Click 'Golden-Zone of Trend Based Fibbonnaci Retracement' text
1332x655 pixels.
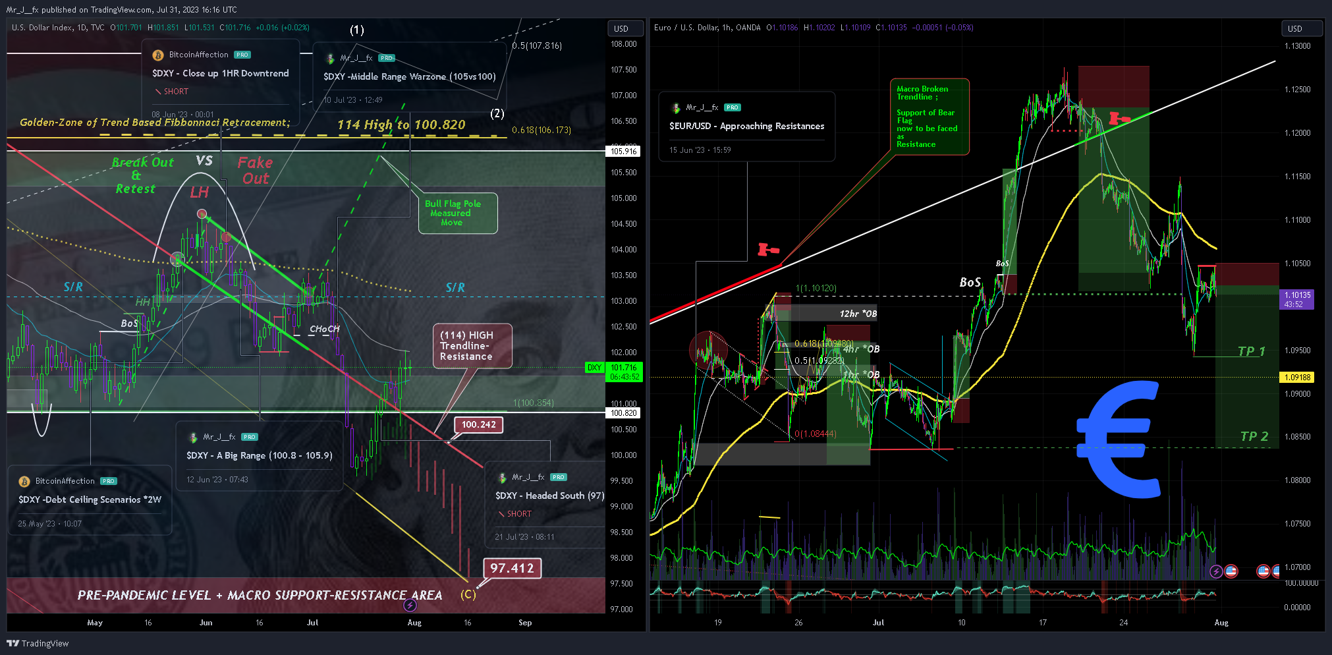coord(154,123)
